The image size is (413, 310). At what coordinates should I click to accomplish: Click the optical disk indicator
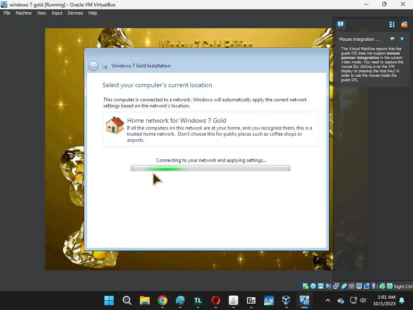point(313,286)
